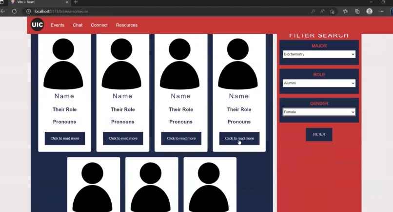Viewport: 393px width, 212px height.
Task: Open the browser settings ellipsis menu
Action: (x=381, y=11)
